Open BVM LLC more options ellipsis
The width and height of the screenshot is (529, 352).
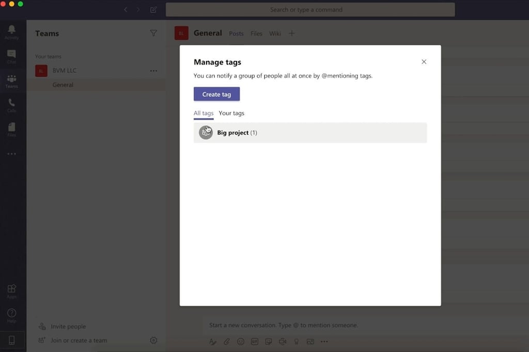153,71
